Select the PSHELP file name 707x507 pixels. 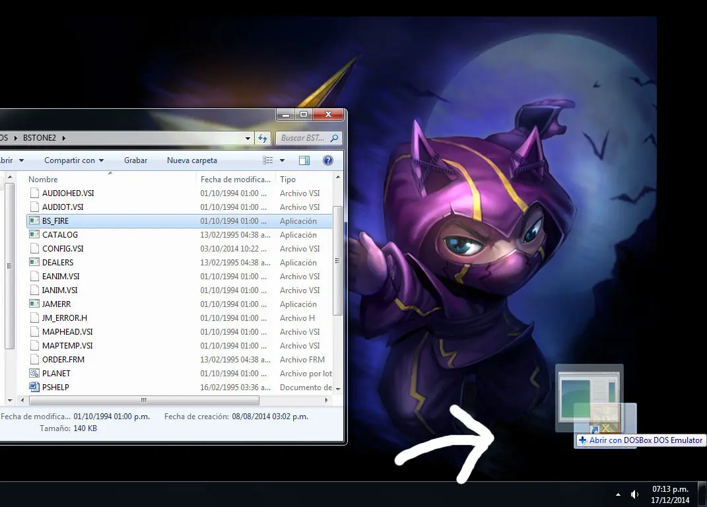(55, 387)
